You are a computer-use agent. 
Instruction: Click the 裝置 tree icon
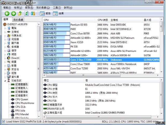click(x=9, y=62)
